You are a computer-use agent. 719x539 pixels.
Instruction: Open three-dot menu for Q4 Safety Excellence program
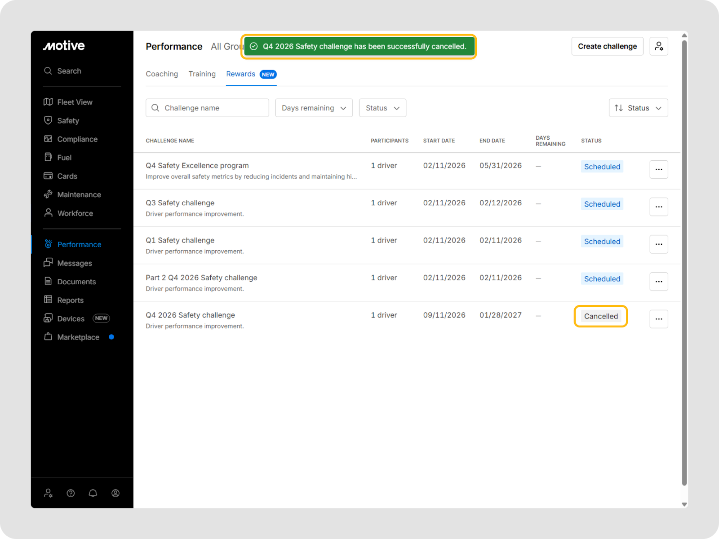tap(658, 169)
